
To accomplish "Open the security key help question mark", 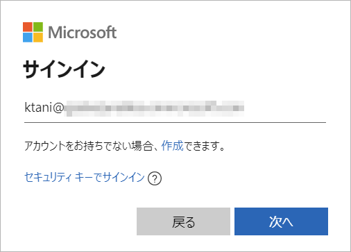I will coord(155,178).
